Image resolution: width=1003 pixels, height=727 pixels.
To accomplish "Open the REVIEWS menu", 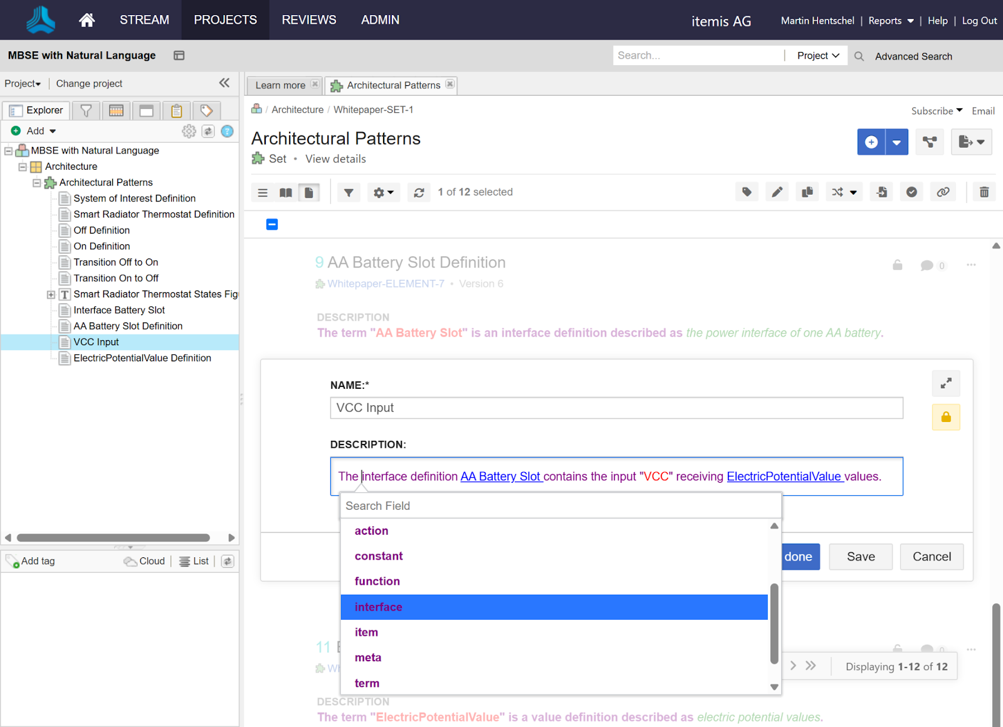I will pos(309,20).
